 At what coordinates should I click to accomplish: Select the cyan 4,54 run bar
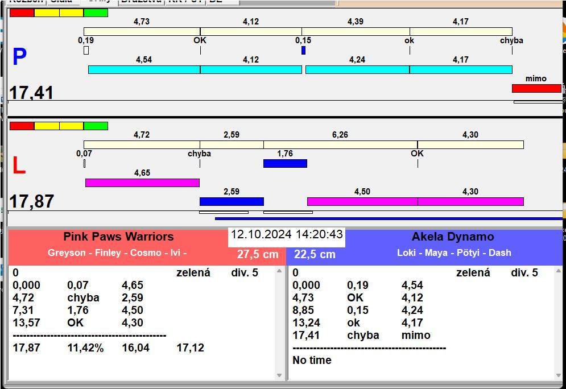point(144,69)
